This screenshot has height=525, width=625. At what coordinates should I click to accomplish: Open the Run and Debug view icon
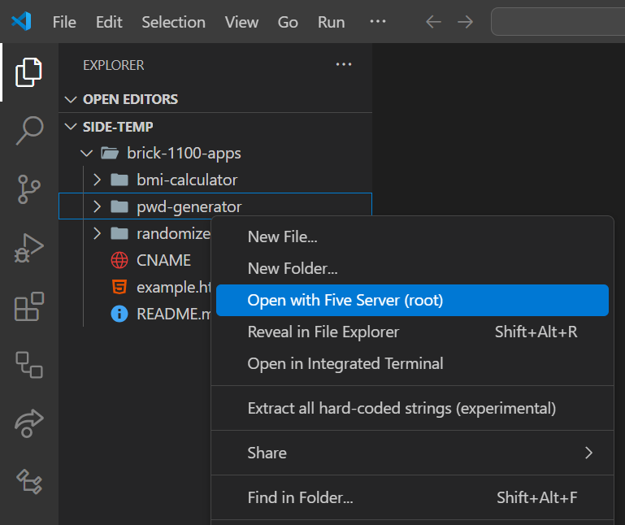pyautogui.click(x=28, y=248)
